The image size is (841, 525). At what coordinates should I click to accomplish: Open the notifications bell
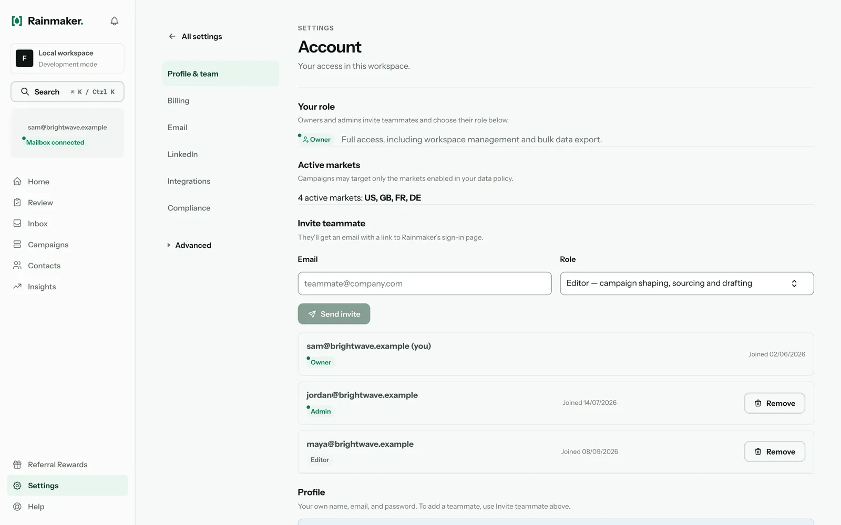pos(114,21)
